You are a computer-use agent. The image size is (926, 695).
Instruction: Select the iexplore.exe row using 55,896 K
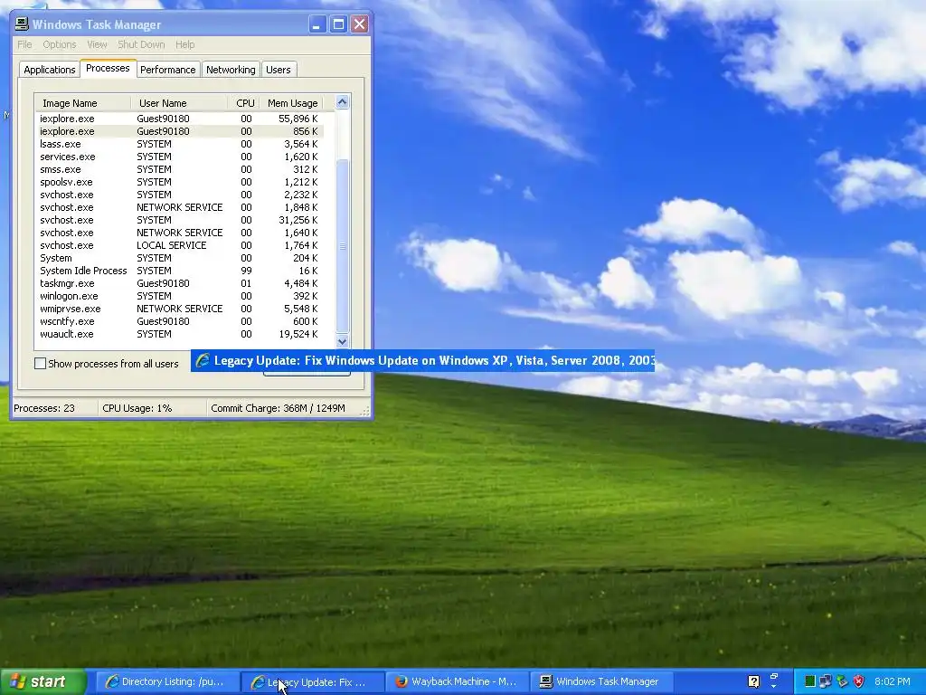pyautogui.click(x=179, y=119)
